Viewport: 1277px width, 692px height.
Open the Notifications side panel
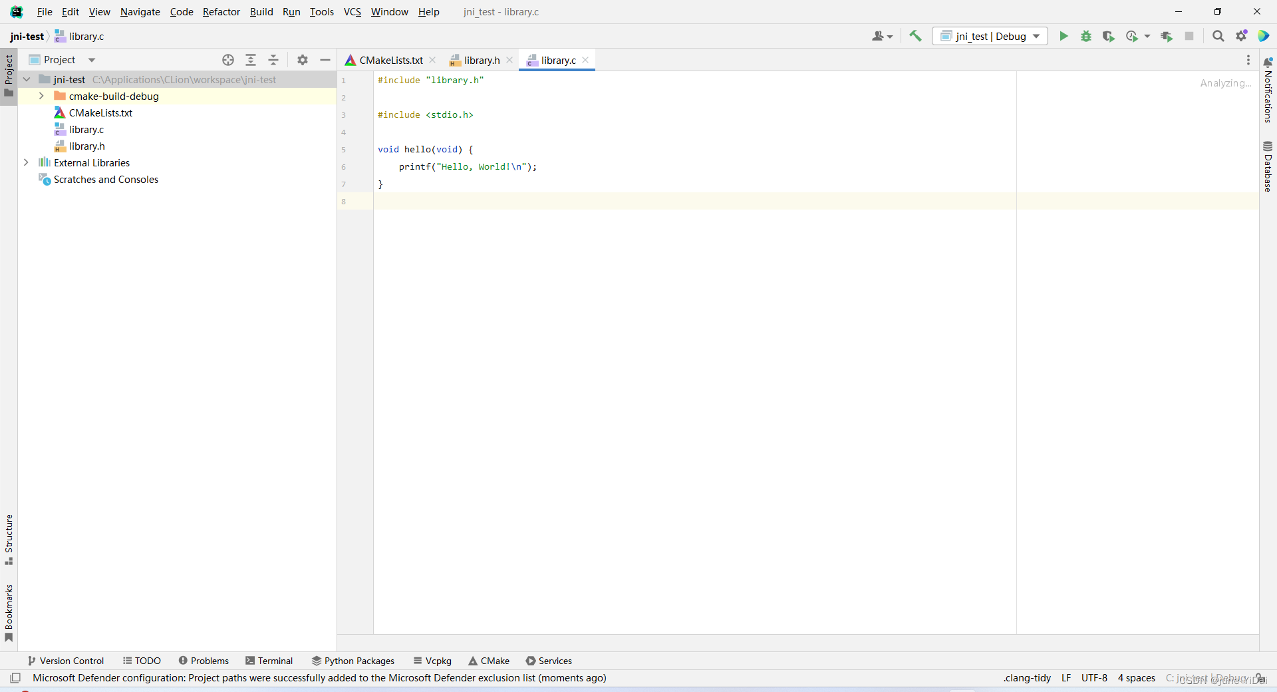(x=1268, y=90)
